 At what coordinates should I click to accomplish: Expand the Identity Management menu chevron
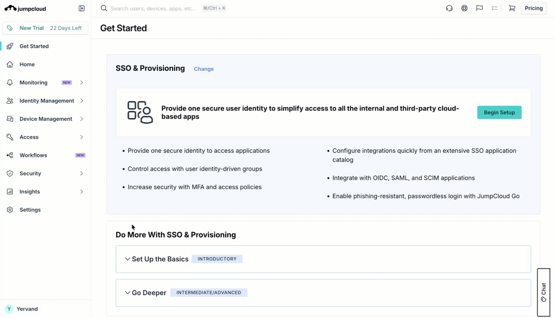[82, 101]
